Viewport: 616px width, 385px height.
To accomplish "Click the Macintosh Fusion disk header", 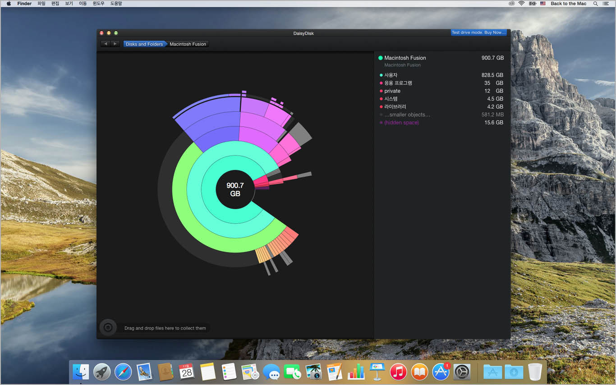I will tap(441, 61).
